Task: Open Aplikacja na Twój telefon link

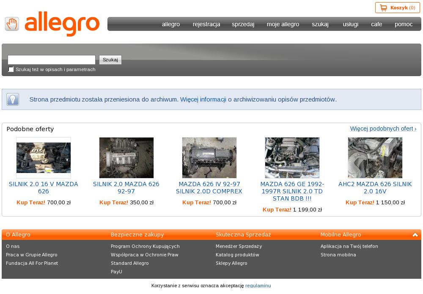Action: (x=349, y=247)
